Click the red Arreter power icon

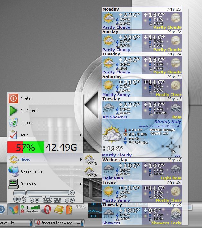[13, 99]
